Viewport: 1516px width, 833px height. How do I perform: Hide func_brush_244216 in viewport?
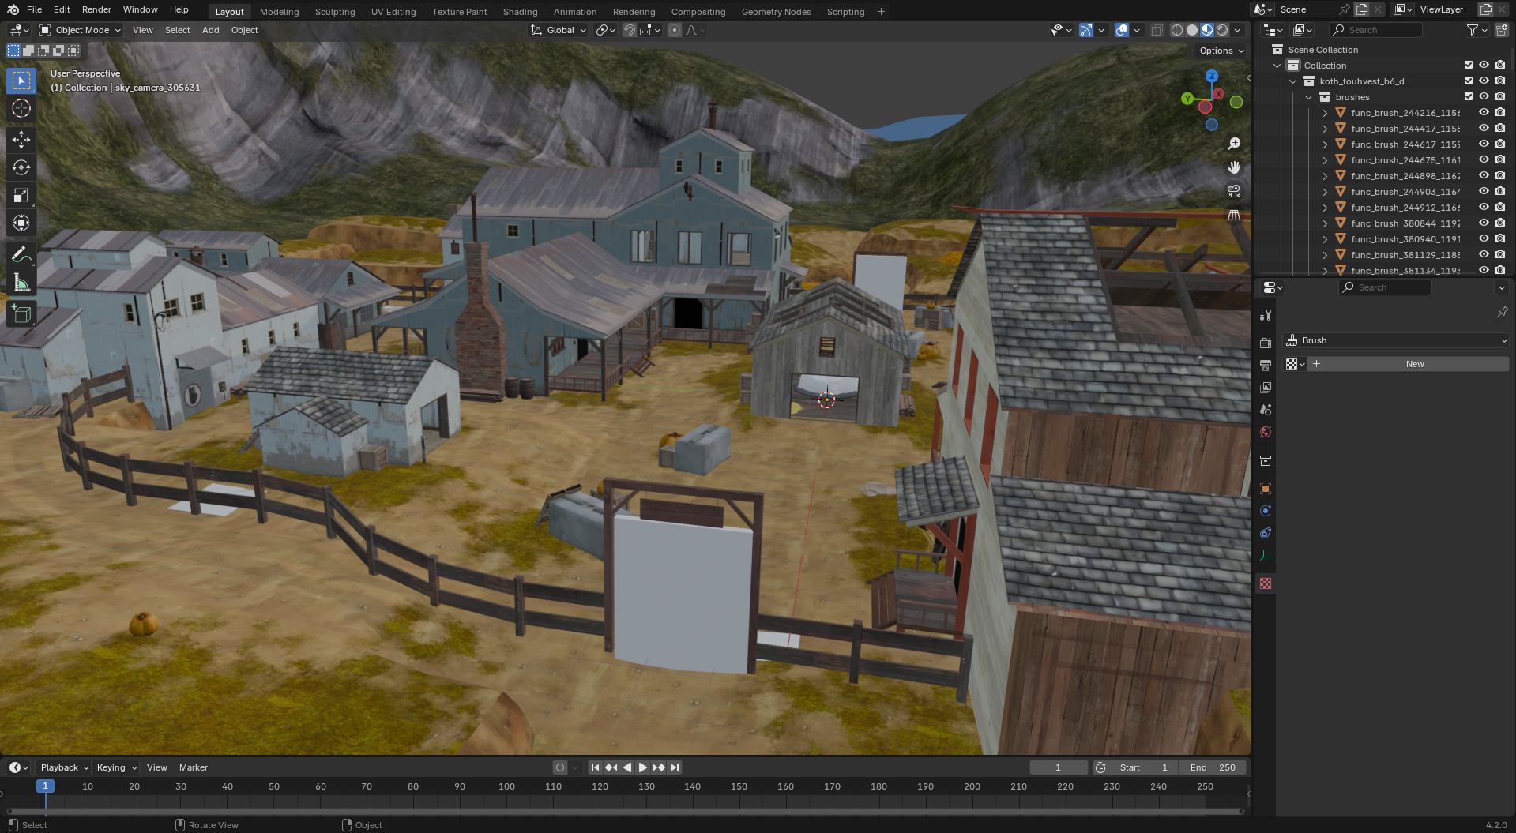click(x=1484, y=112)
